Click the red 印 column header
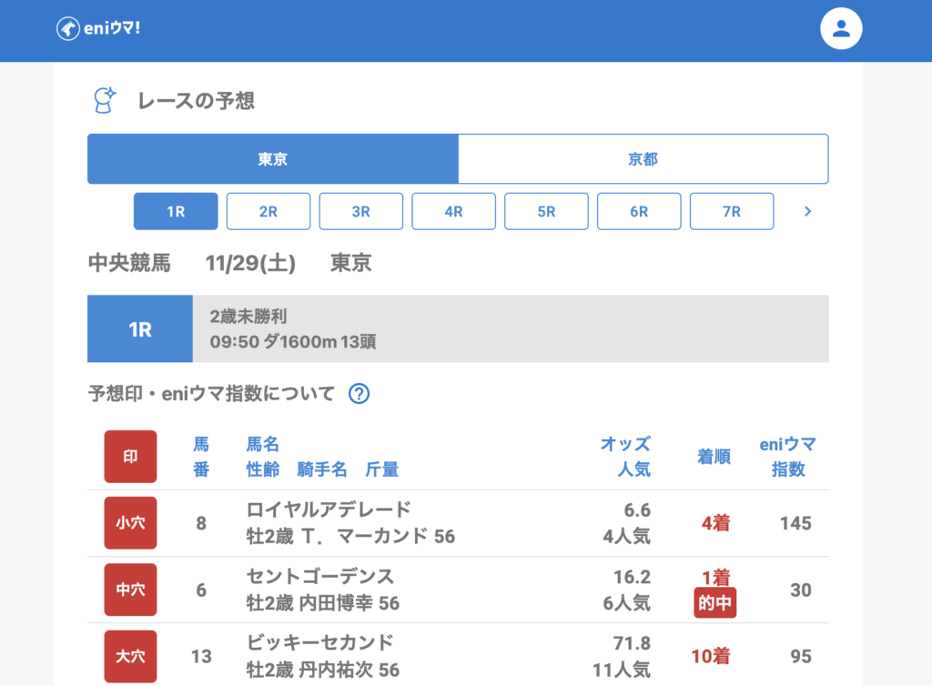 pyautogui.click(x=130, y=457)
